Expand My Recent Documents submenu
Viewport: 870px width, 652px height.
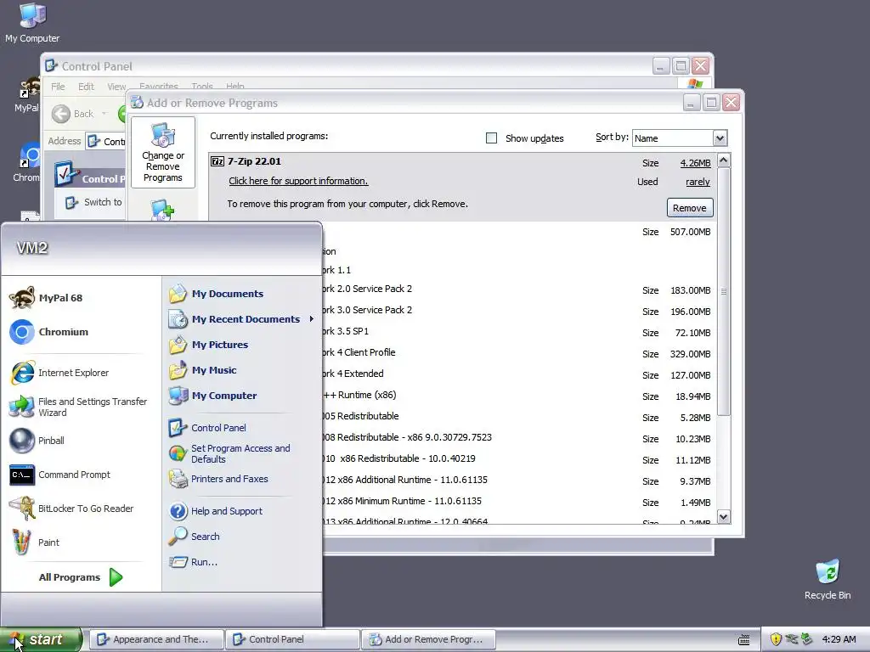coord(242,319)
